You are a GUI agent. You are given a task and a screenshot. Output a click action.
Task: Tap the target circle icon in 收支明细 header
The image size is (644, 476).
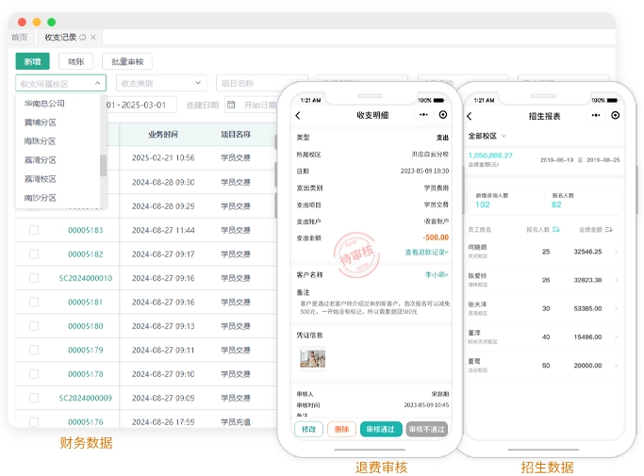click(x=443, y=115)
